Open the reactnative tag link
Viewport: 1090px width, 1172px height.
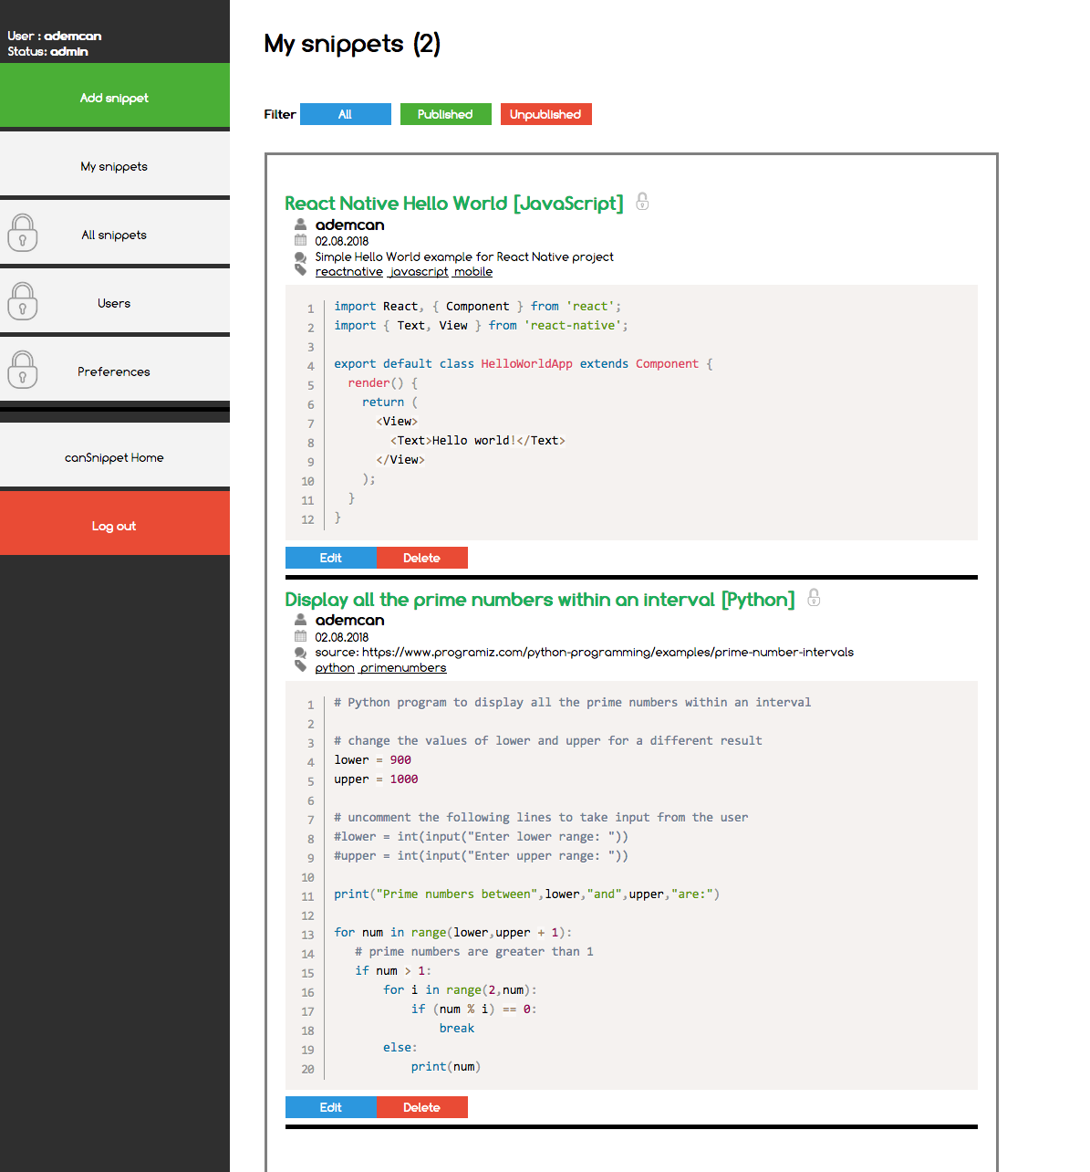click(x=349, y=271)
